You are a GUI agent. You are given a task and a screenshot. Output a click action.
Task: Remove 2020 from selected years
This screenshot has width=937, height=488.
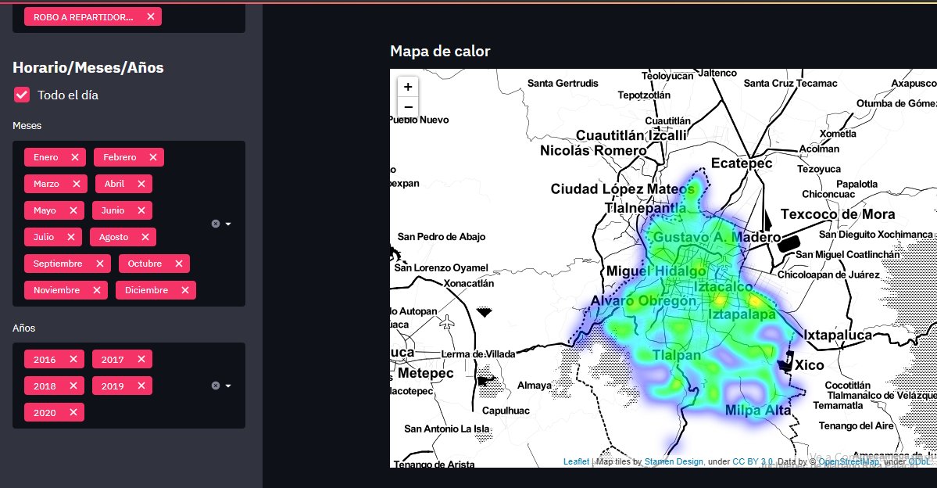point(73,413)
